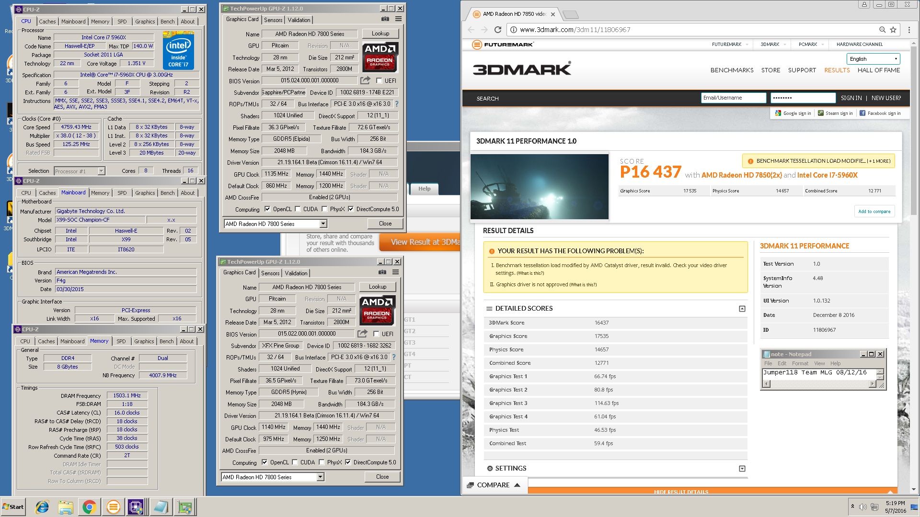Click the BIOS export icon in top GPU-Z
Screen dimensions: 920x517
click(365, 80)
